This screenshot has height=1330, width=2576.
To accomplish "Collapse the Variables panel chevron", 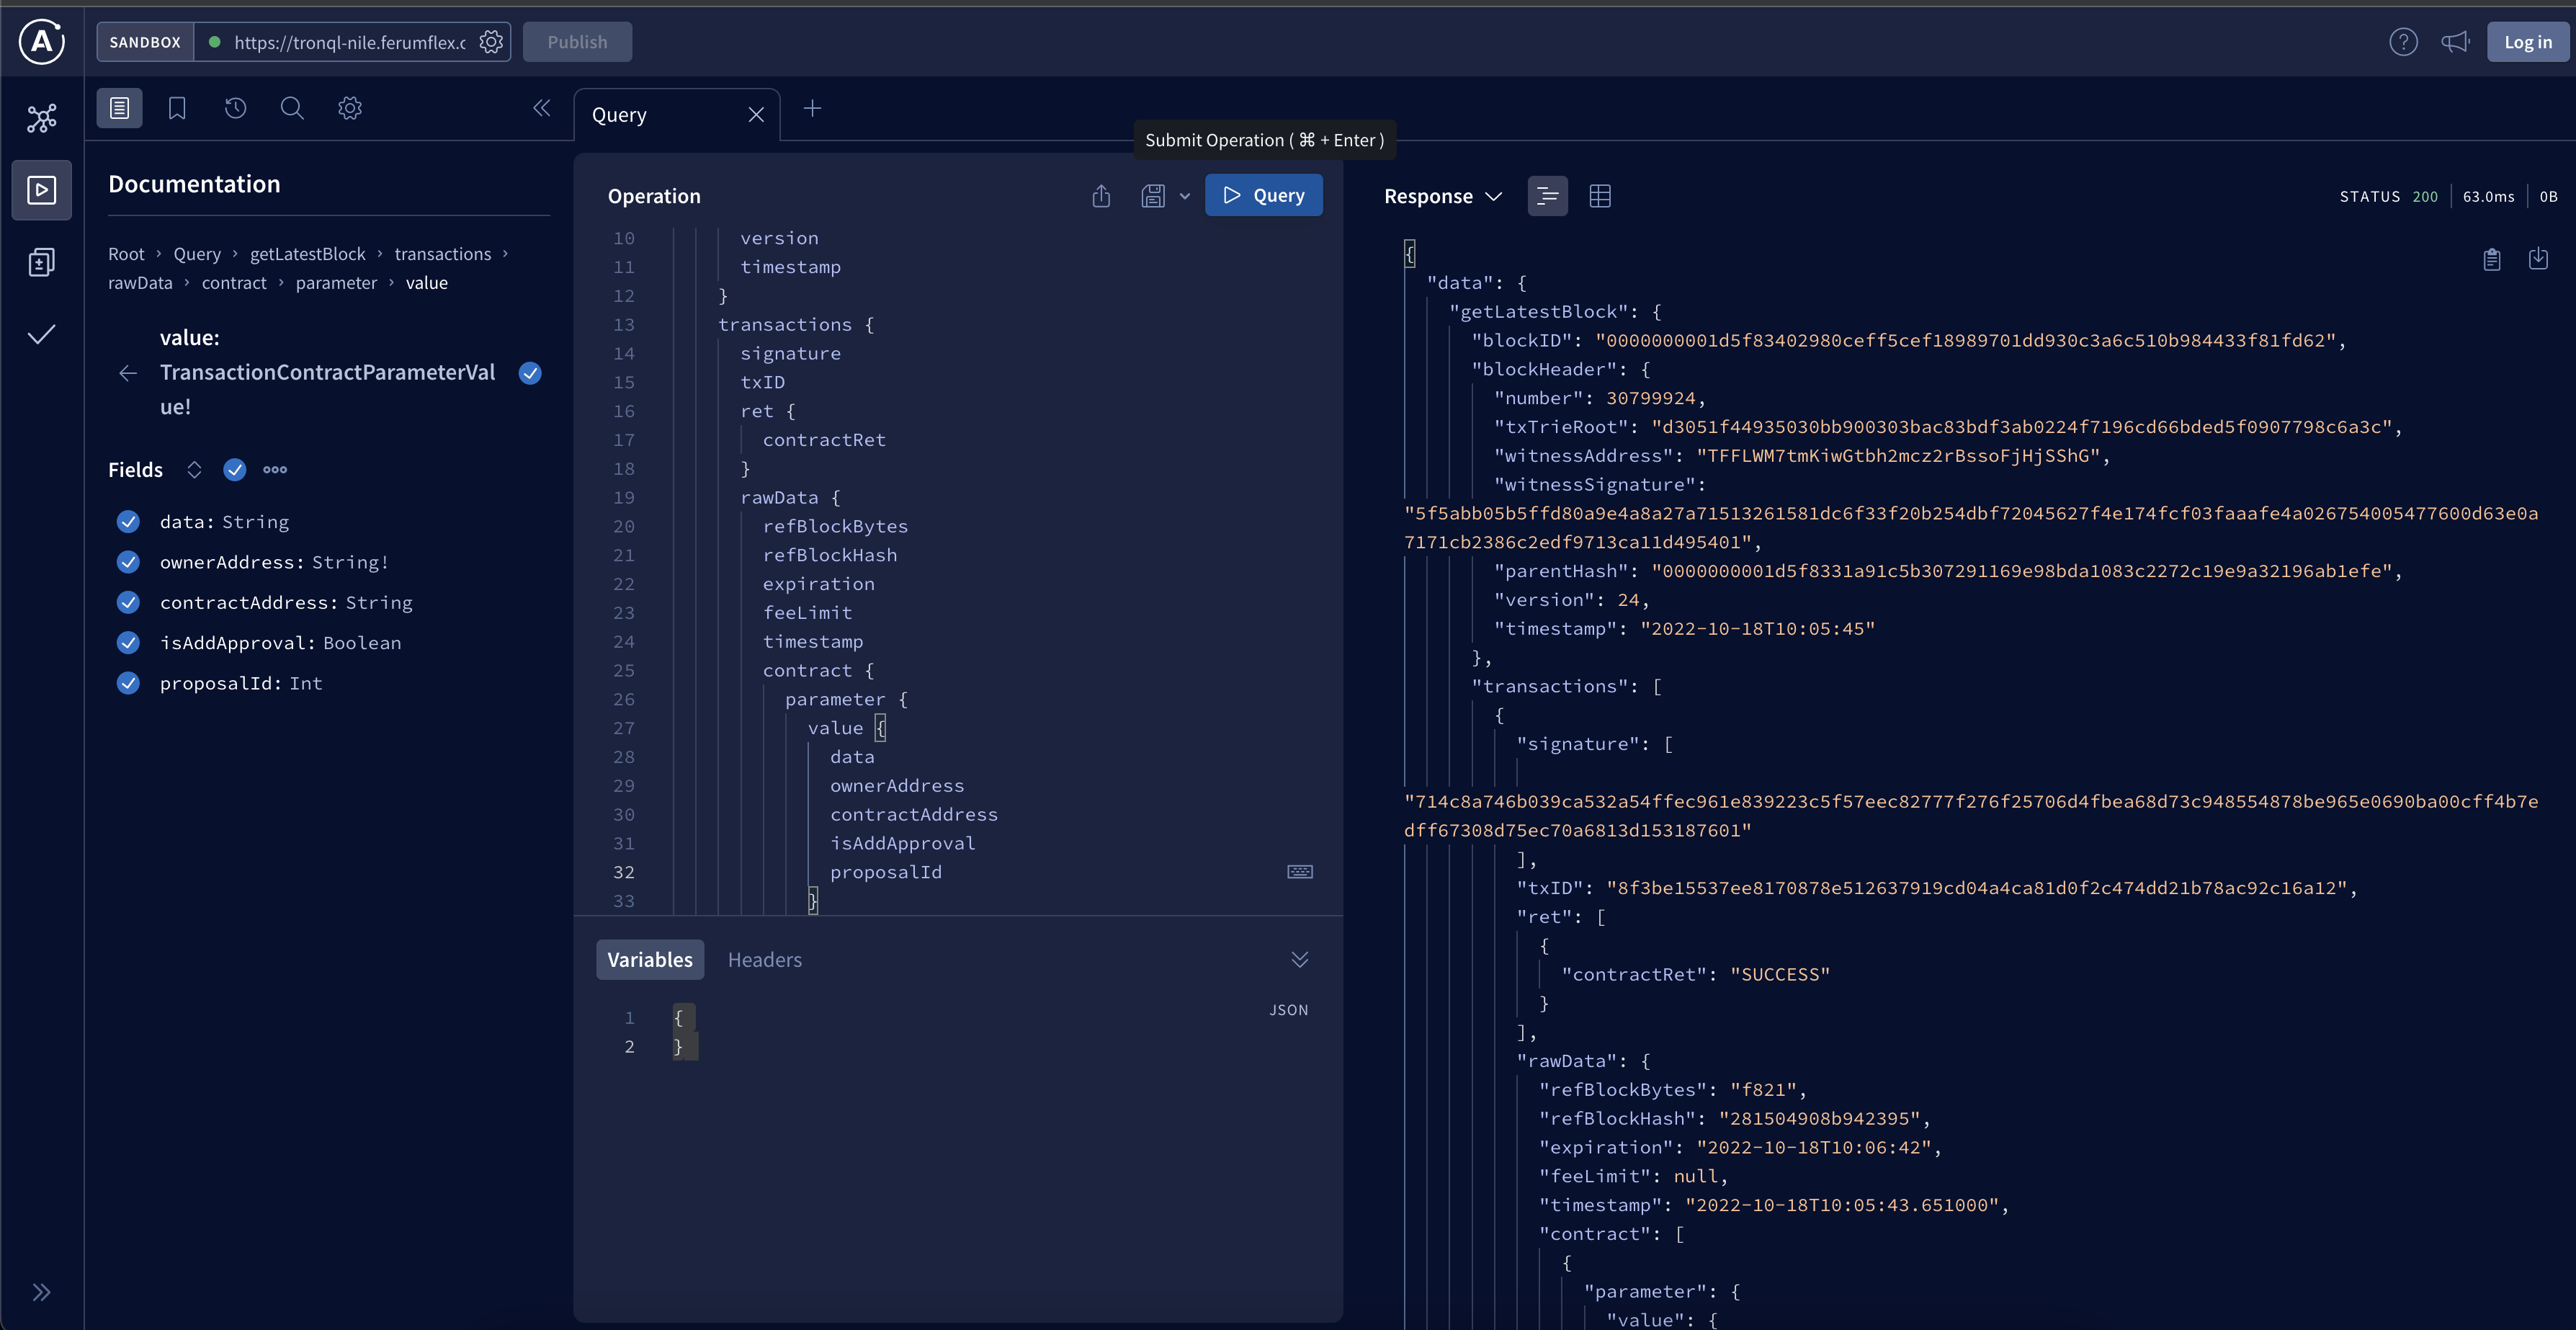I will pos(1299,960).
